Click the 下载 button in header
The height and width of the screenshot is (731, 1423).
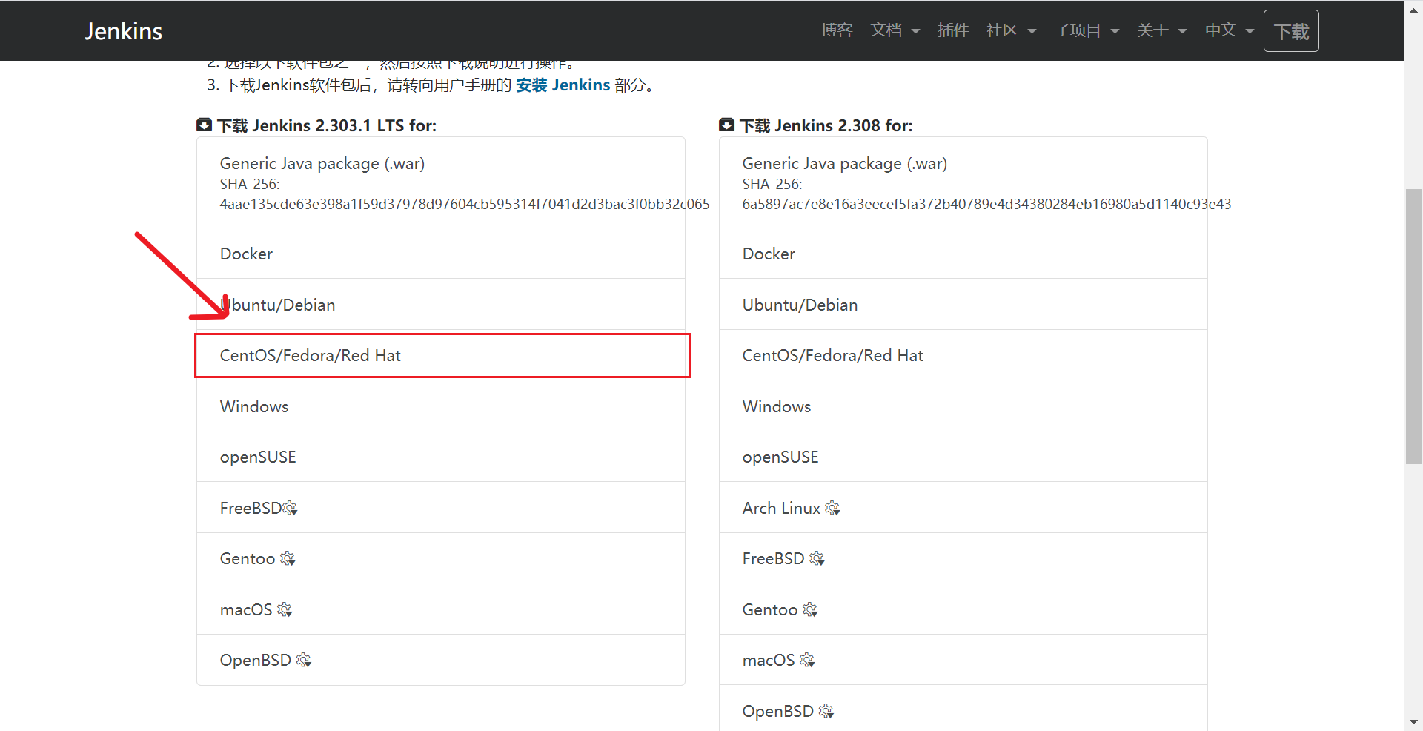click(1291, 31)
